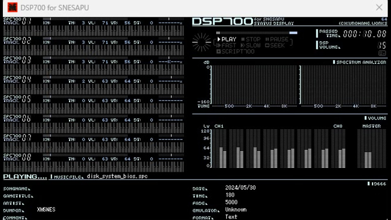Click the SLOW playback indicator

250,45
